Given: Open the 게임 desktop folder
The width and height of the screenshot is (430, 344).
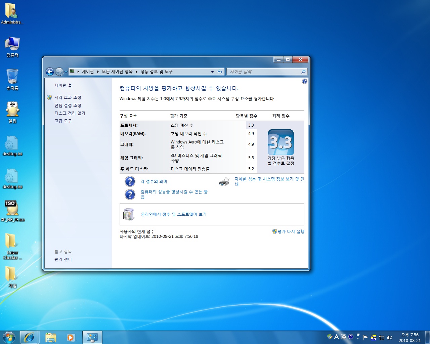Looking at the screenshot, I should click(12, 277).
